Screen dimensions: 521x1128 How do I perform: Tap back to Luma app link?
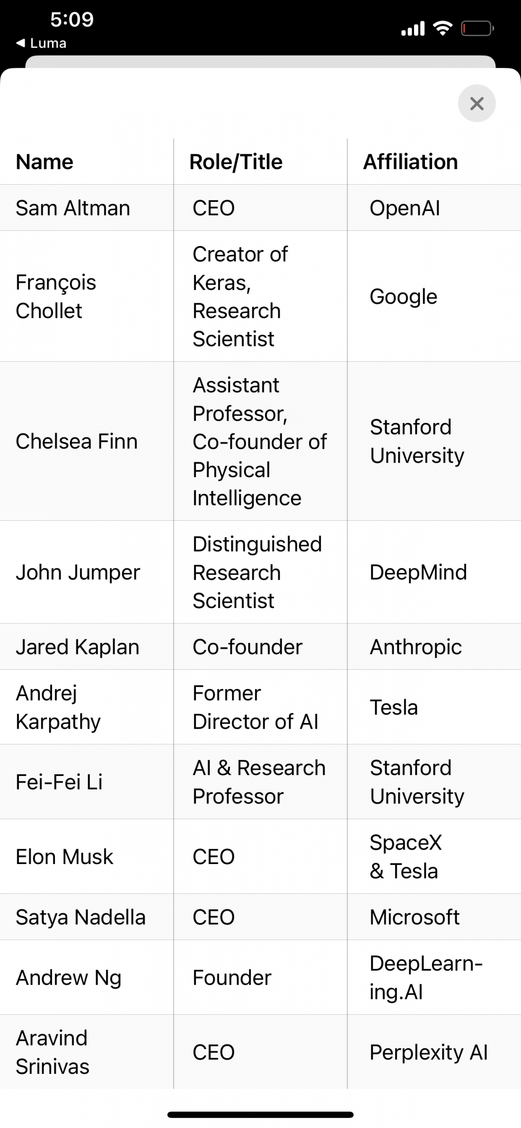(41, 43)
